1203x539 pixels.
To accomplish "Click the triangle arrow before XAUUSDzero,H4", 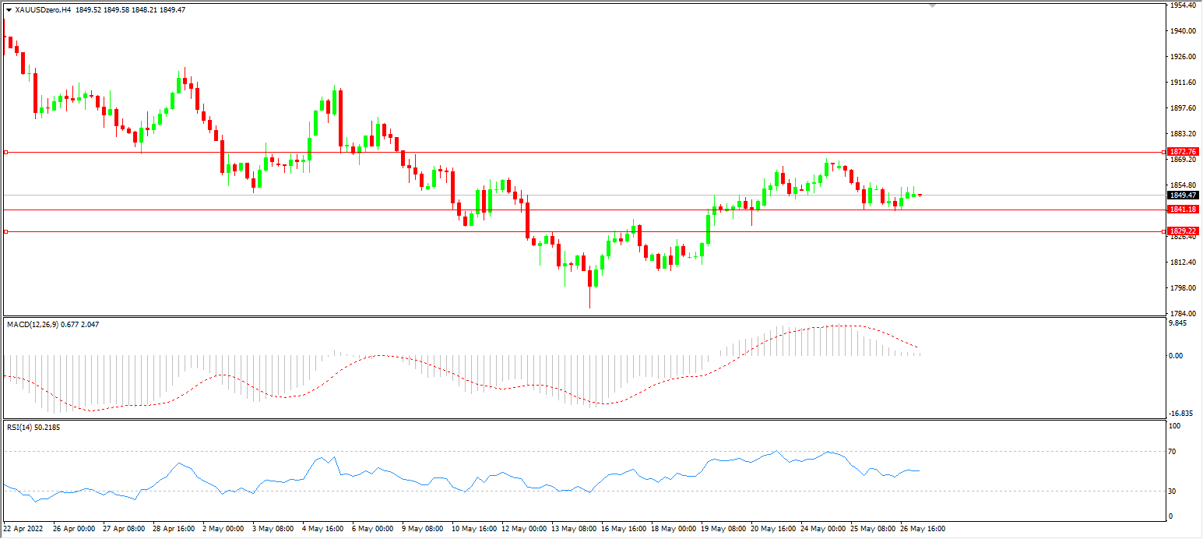I will pyautogui.click(x=9, y=10).
